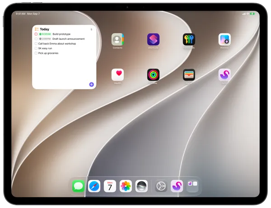Viewport: 271px width, 208px height.
Task: Tap the 3:00 PM time badge
Action: [x=45, y=39]
